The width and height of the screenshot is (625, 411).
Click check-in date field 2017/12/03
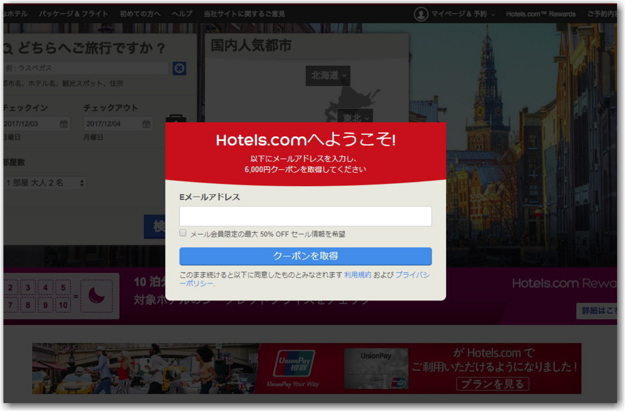pyautogui.click(x=36, y=123)
